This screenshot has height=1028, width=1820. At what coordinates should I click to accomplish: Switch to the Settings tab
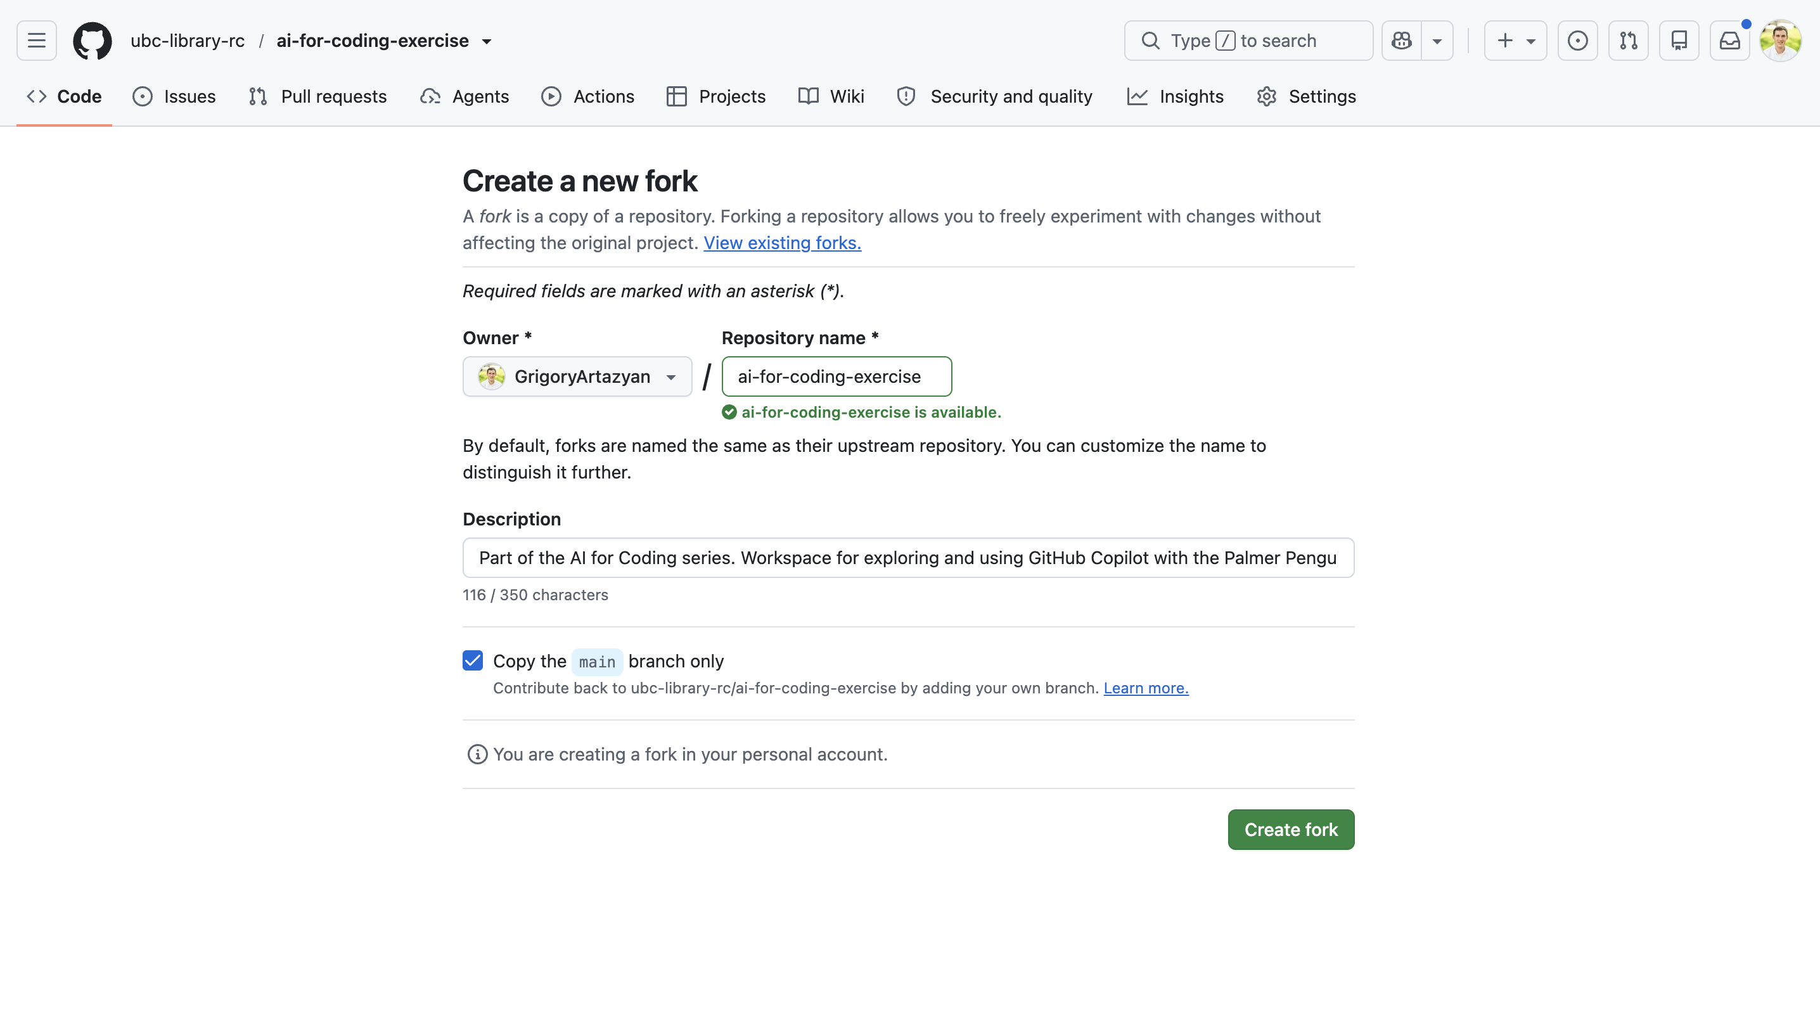(1306, 96)
